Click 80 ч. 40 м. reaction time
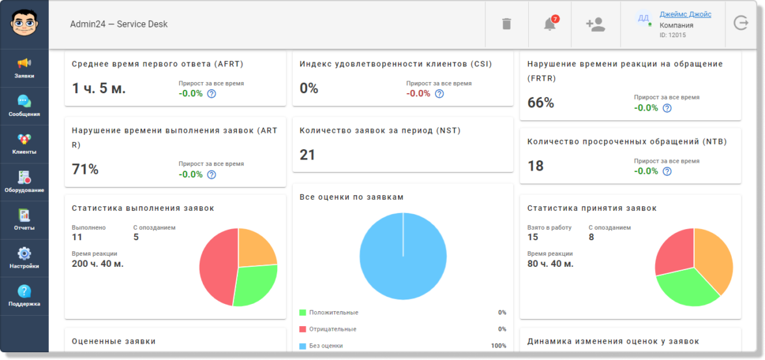 pyautogui.click(x=550, y=264)
